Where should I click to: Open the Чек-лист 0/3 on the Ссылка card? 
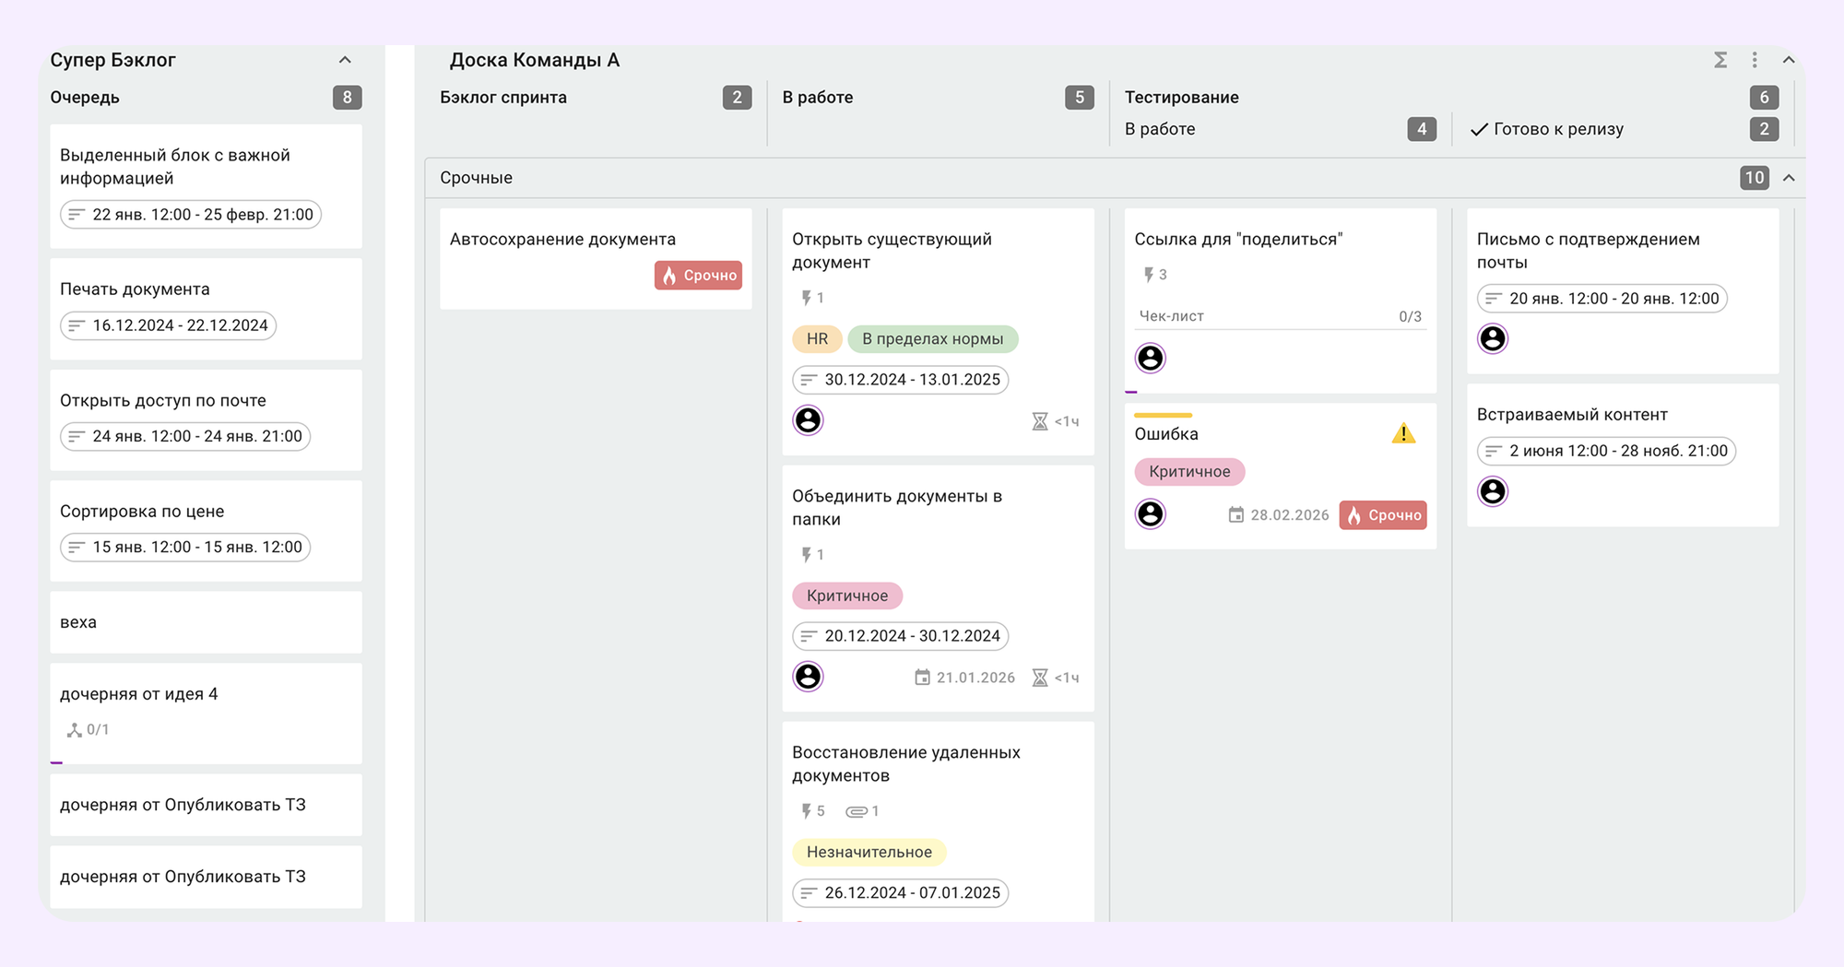tap(1280, 316)
